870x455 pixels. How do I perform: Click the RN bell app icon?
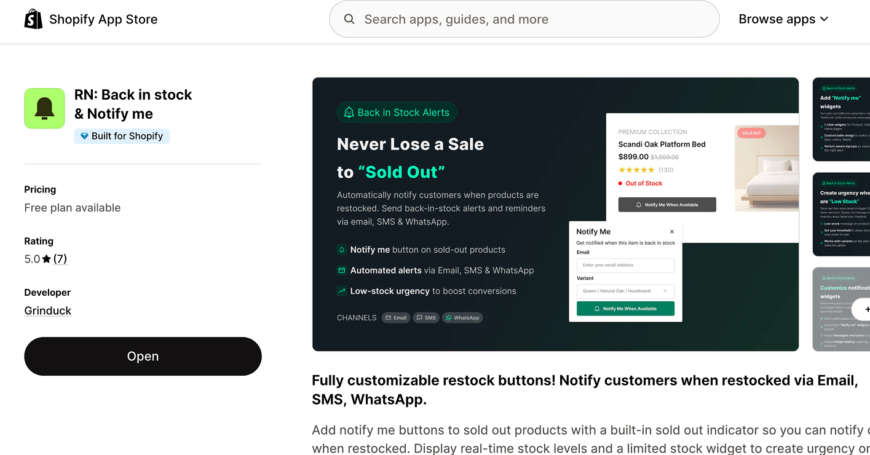44,108
